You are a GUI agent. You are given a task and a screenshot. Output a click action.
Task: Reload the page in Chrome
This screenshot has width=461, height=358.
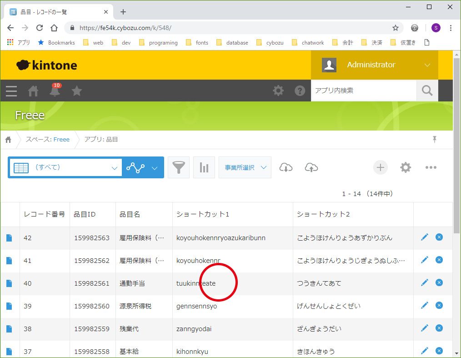pos(40,28)
